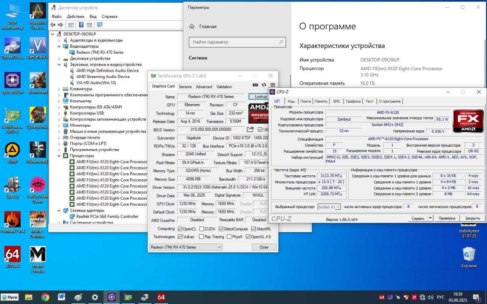Open the Recycle Bin (Корзина) icon
The width and height of the screenshot is (487, 304).
[x=469, y=257]
